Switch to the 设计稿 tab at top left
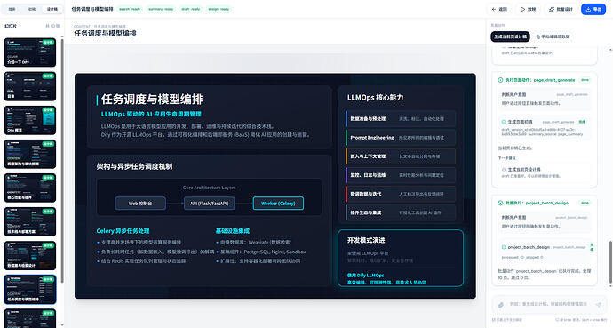 [52, 9]
